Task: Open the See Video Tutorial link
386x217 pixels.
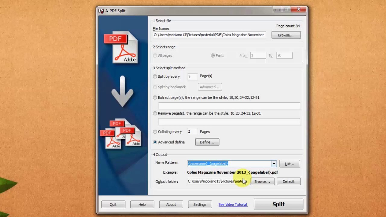Action: (x=233, y=205)
